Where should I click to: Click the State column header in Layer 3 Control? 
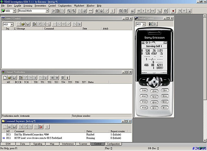[x=91, y=29]
